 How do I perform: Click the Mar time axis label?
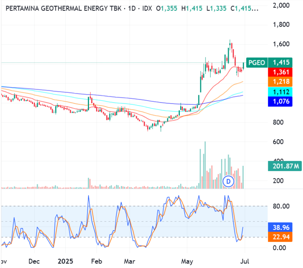point(129,261)
